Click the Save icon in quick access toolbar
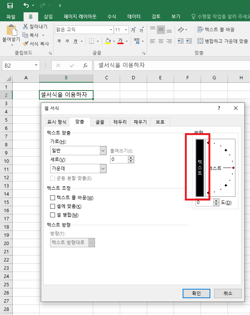 (10, 5)
